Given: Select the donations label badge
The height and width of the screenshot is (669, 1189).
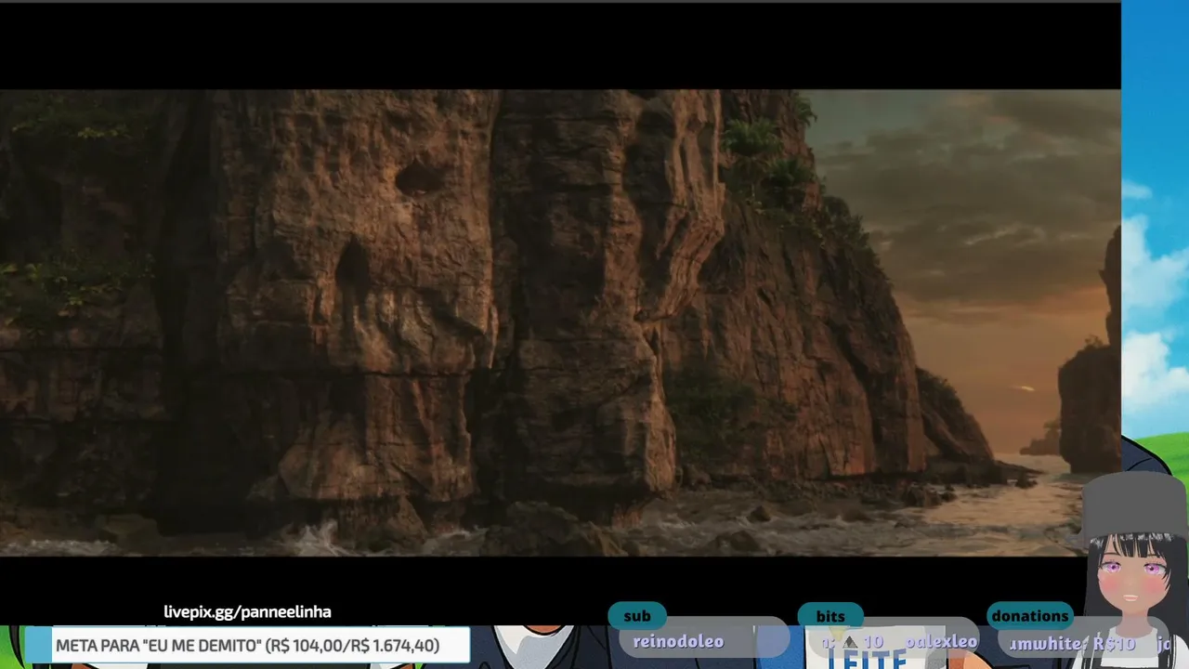Looking at the screenshot, I should (x=1030, y=616).
